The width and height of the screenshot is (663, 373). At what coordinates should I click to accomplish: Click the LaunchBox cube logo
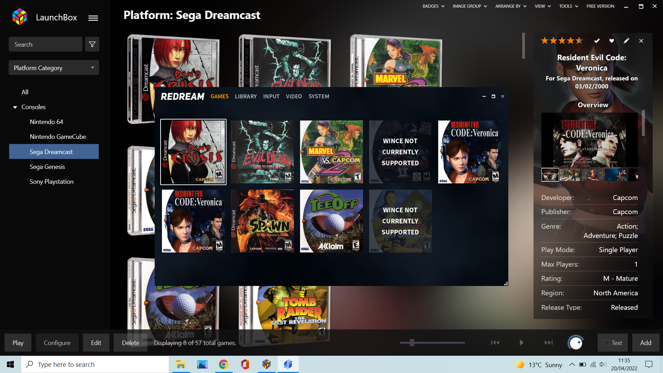(20, 17)
